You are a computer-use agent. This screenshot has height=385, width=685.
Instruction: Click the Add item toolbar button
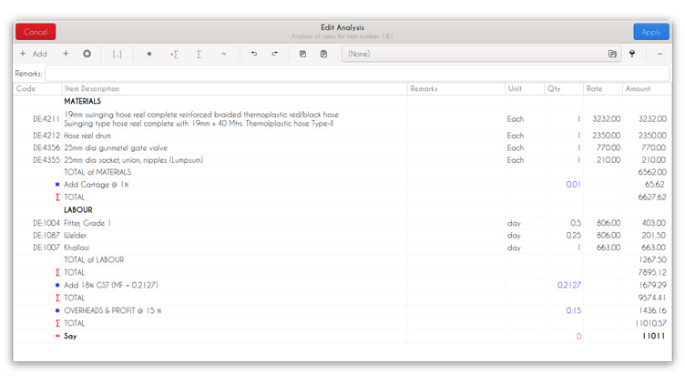tap(34, 55)
